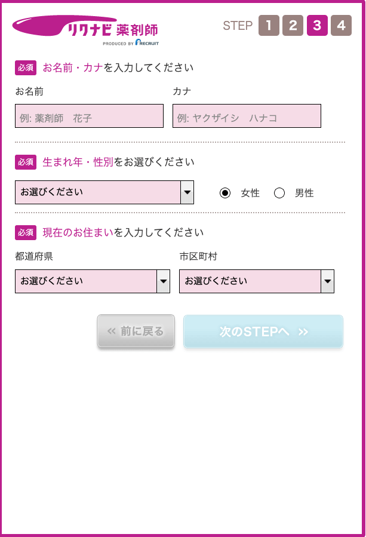Select the 男性 radio button
Image resolution: width=366 pixels, height=537 pixels.
[x=279, y=192]
